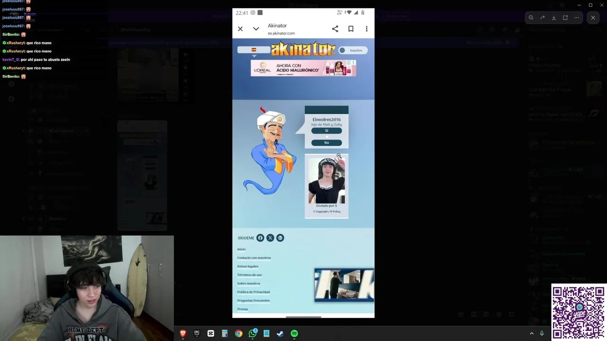Click the floating video ad thumbnail

pos(344,285)
